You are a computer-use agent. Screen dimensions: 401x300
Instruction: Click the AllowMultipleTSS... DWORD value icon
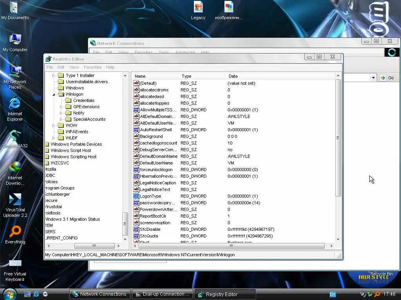136,110
